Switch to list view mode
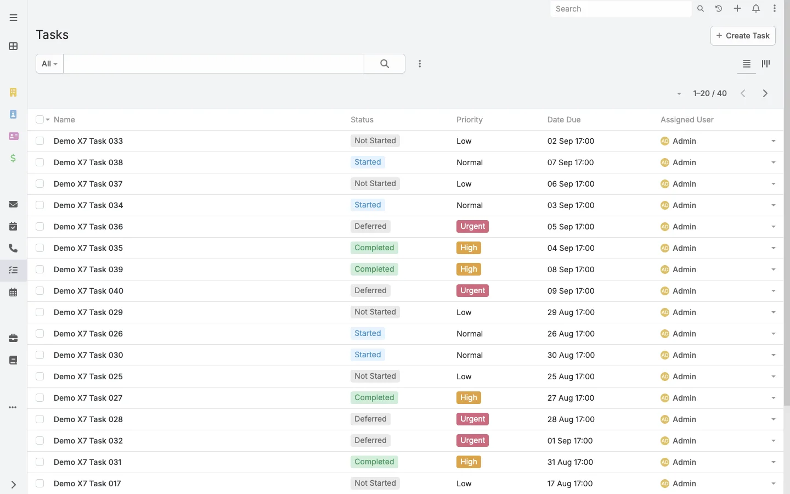The height and width of the screenshot is (494, 790). point(747,64)
